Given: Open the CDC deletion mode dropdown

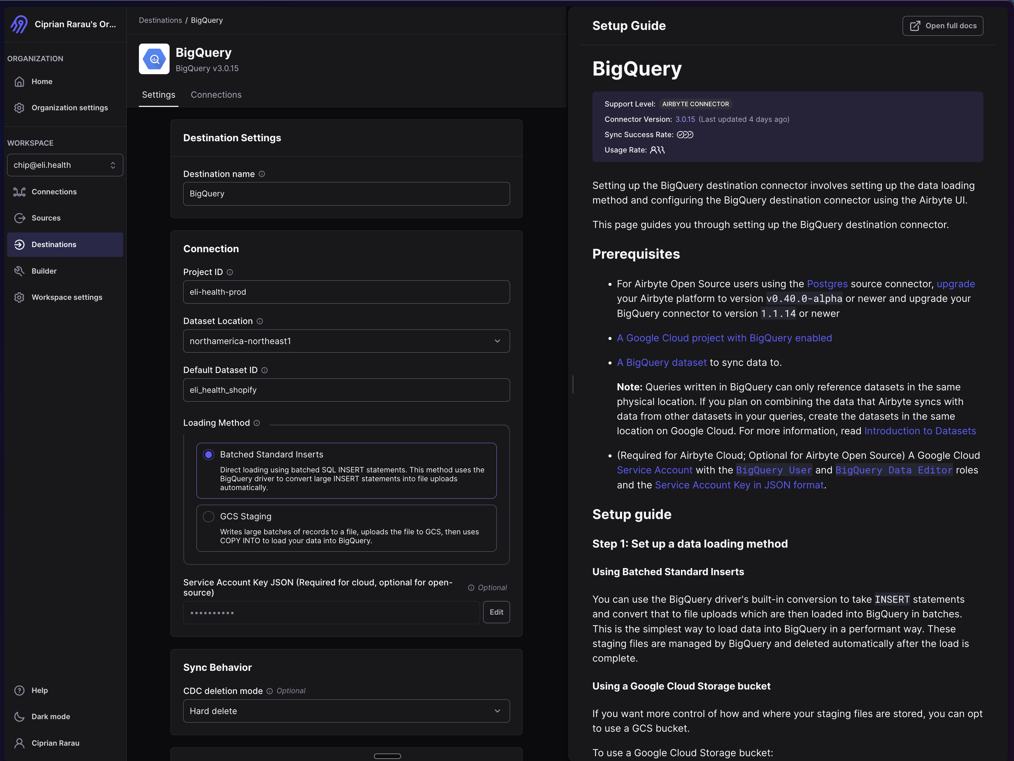Looking at the screenshot, I should click(346, 711).
